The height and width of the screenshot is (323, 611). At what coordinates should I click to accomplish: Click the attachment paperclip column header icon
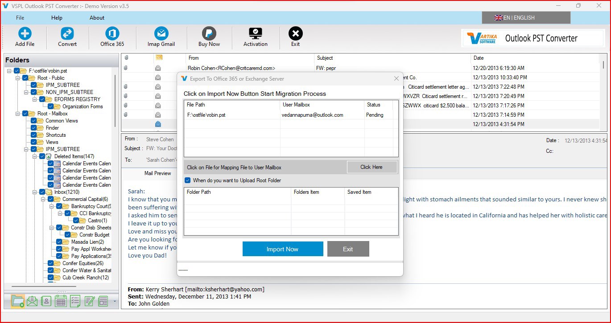tap(126, 58)
